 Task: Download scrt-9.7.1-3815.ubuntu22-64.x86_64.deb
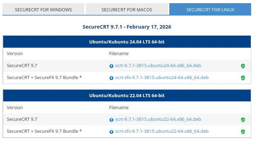click(x=158, y=119)
